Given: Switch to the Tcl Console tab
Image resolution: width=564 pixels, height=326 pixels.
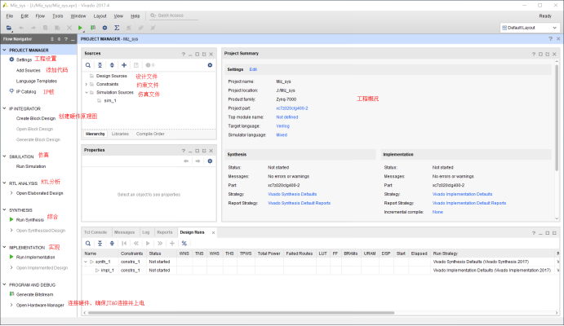Looking at the screenshot, I should point(95,232).
